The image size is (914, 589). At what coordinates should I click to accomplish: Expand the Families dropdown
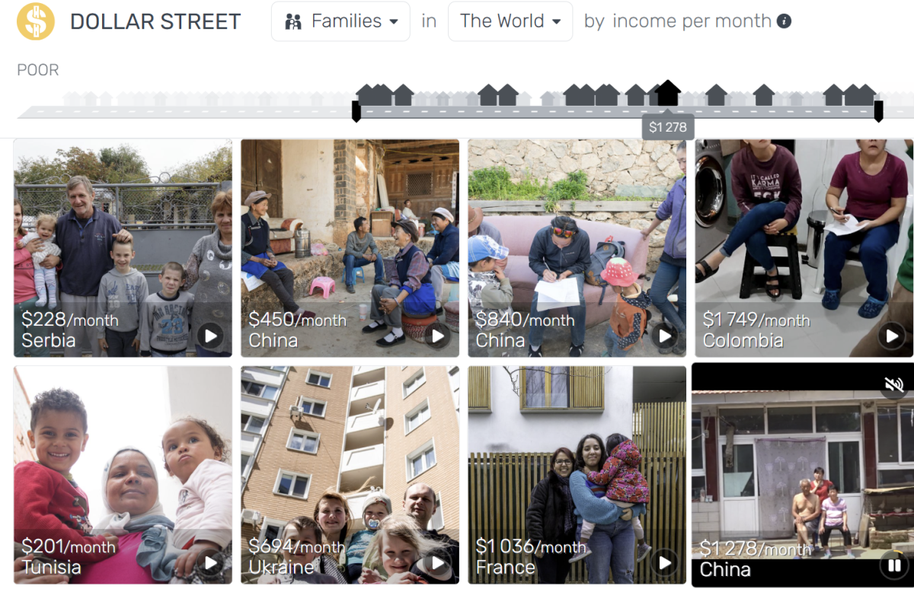[x=340, y=21]
